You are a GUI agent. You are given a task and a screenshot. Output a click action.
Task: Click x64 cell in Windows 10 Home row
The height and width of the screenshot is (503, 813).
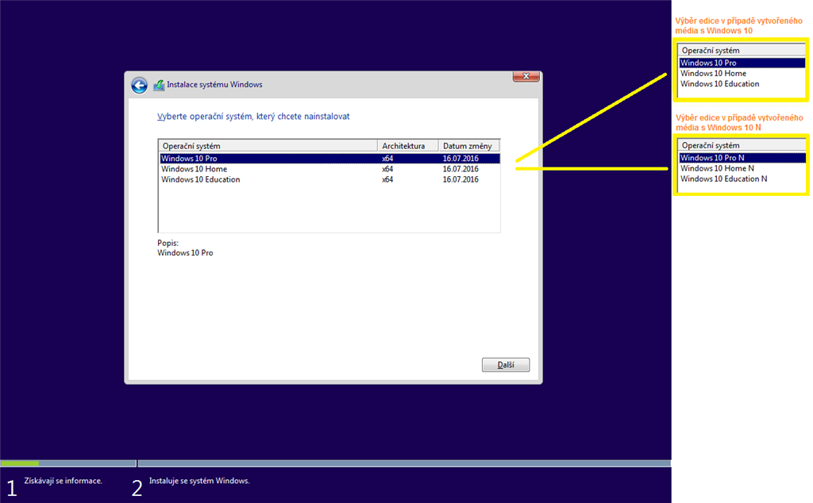[387, 169]
